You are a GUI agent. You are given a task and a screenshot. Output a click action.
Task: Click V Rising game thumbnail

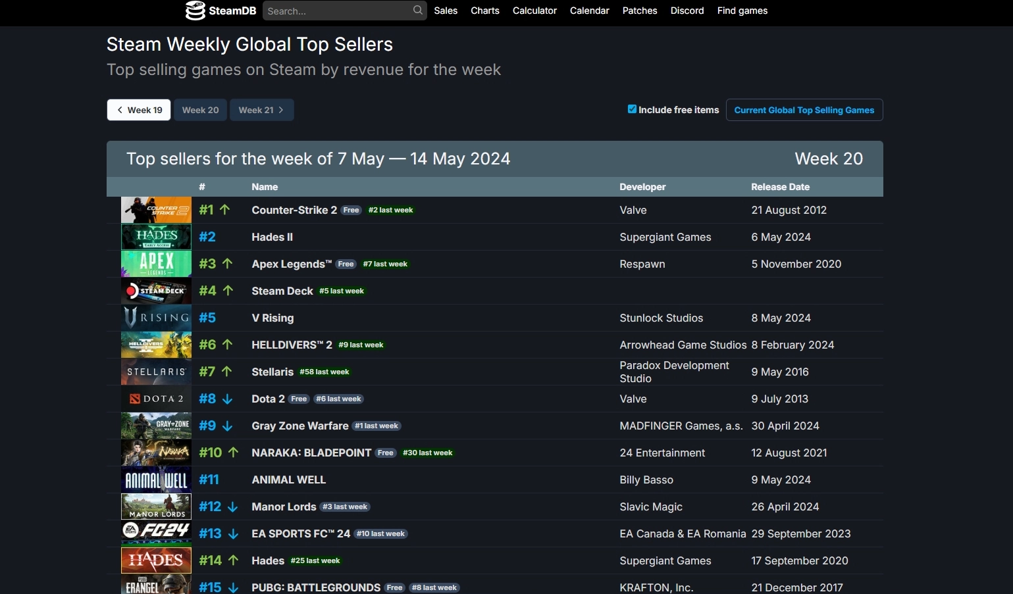156,318
